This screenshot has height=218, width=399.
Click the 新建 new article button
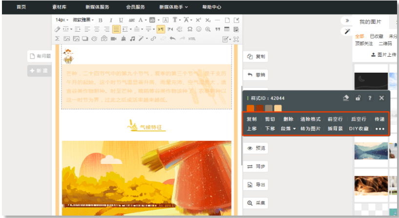click(39, 71)
